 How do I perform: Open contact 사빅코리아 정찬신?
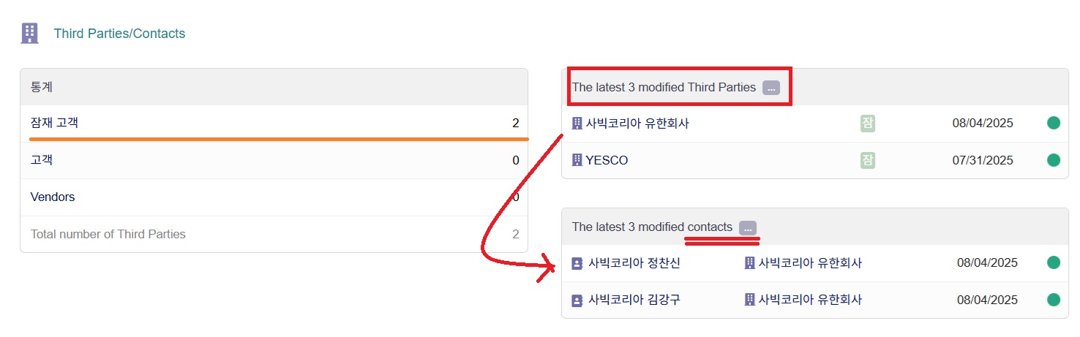(x=634, y=263)
